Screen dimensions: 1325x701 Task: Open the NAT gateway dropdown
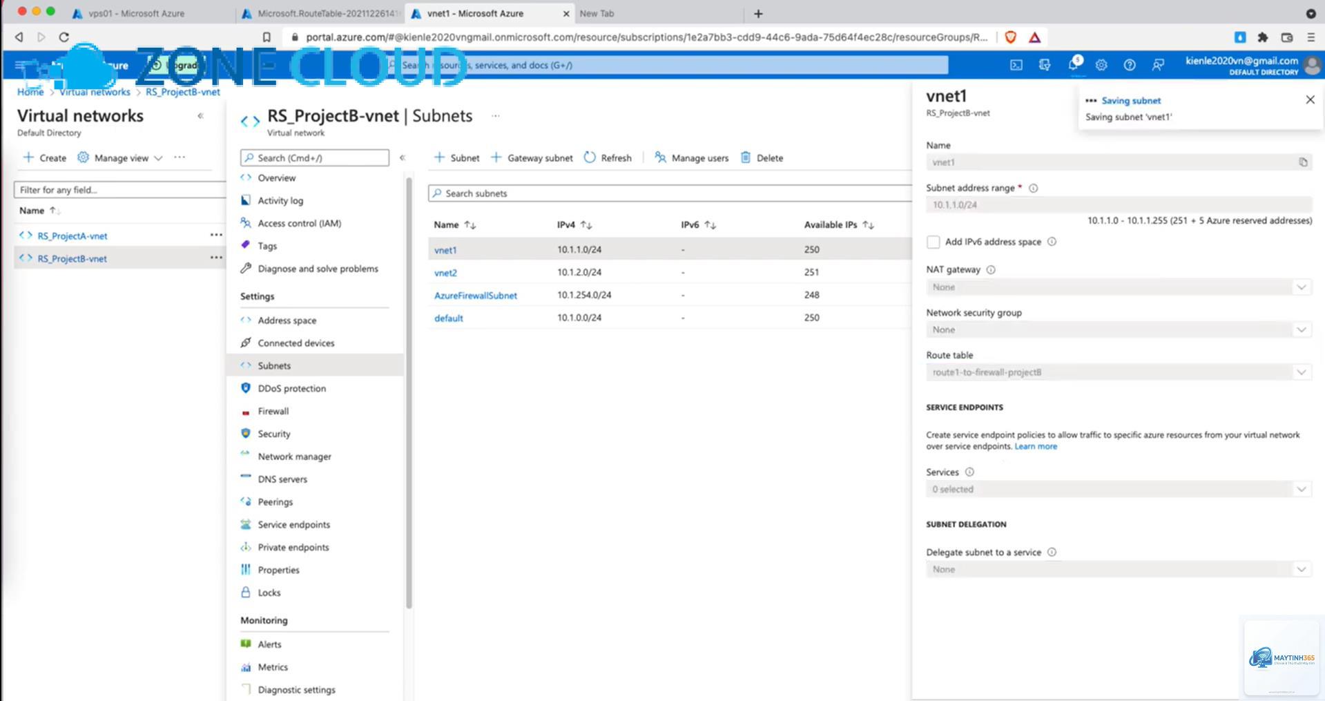point(1118,287)
